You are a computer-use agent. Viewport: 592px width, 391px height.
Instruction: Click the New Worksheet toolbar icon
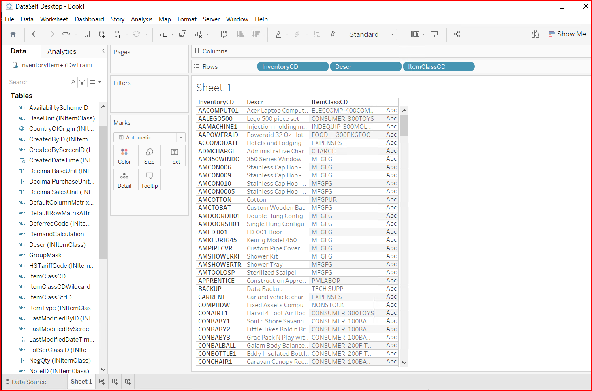162,34
